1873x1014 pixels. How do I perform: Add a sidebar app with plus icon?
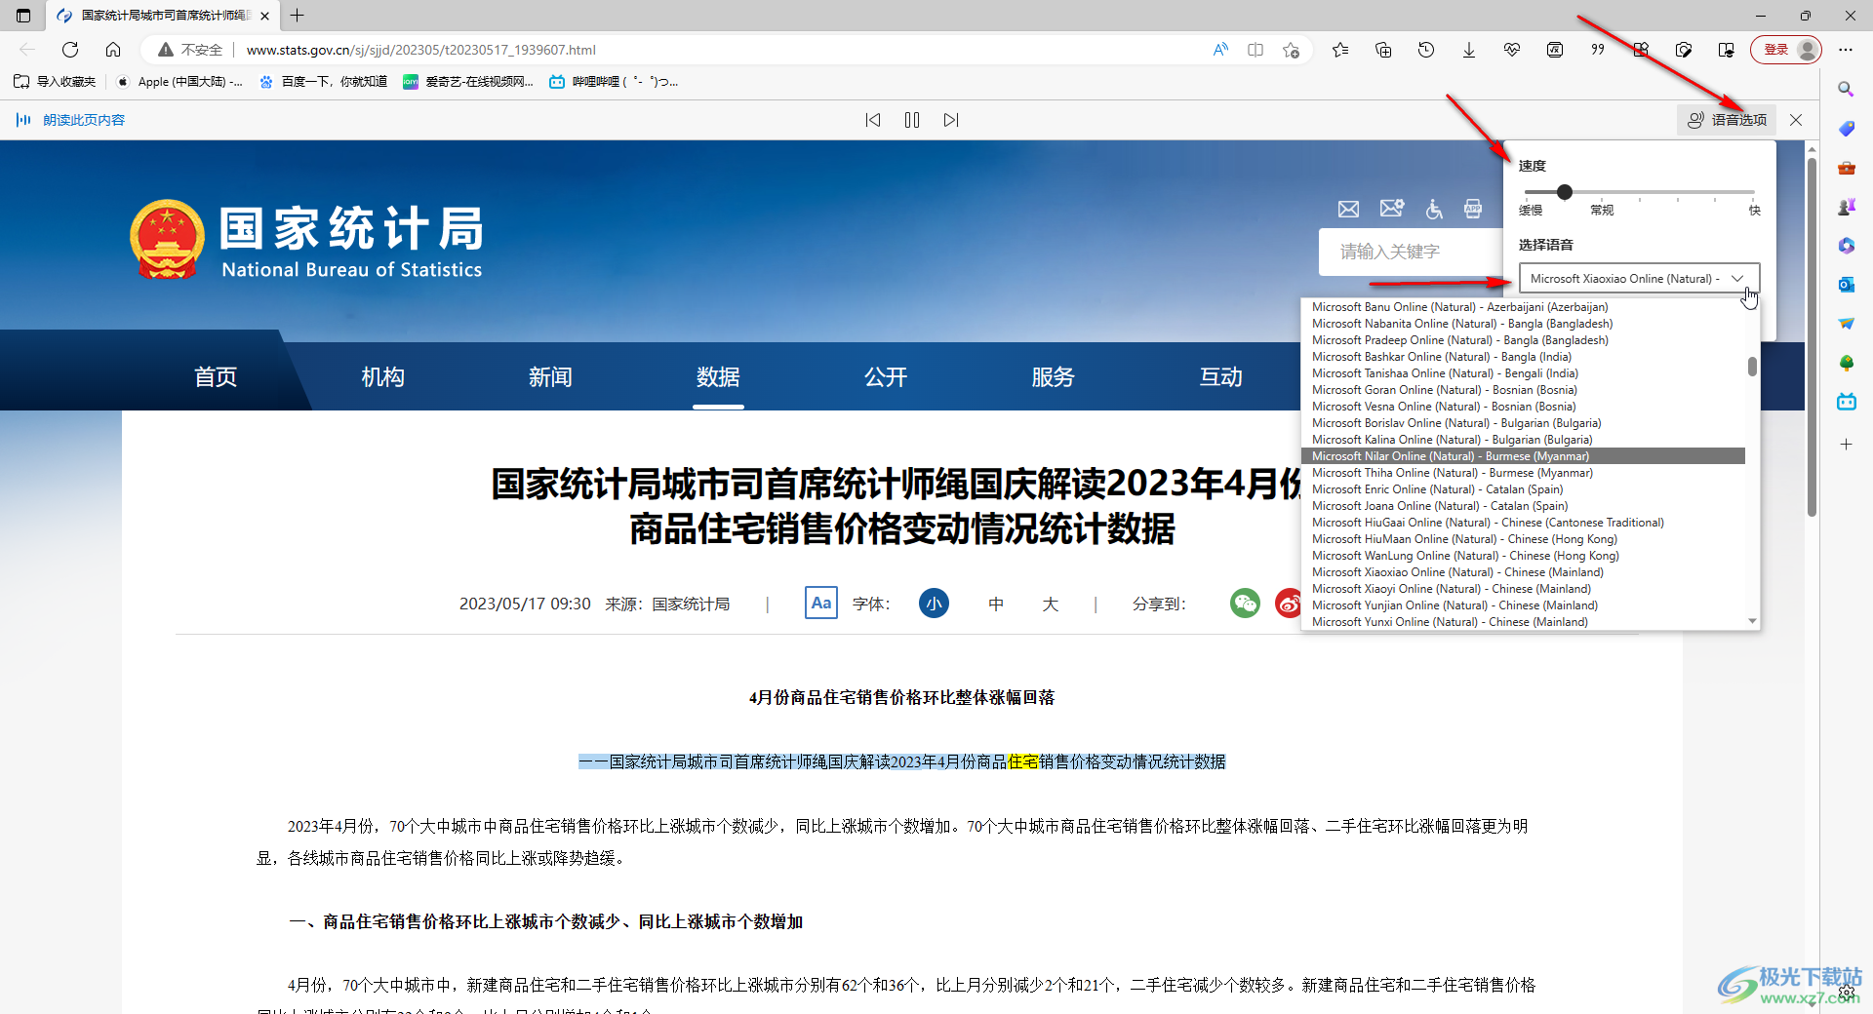click(x=1846, y=445)
